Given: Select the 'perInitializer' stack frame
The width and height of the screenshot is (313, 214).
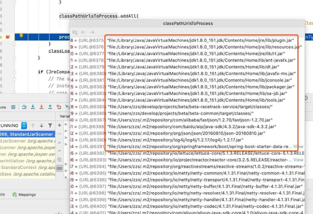Looking at the screenshot, I should click(x=28, y=161).
